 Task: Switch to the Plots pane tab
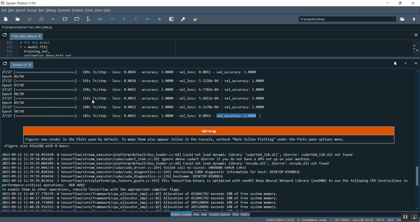(235, 214)
